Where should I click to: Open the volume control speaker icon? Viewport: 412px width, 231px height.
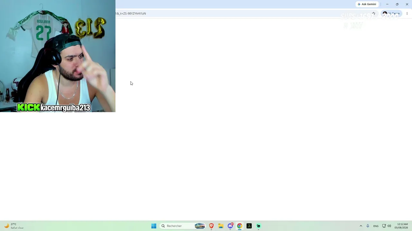(389, 226)
